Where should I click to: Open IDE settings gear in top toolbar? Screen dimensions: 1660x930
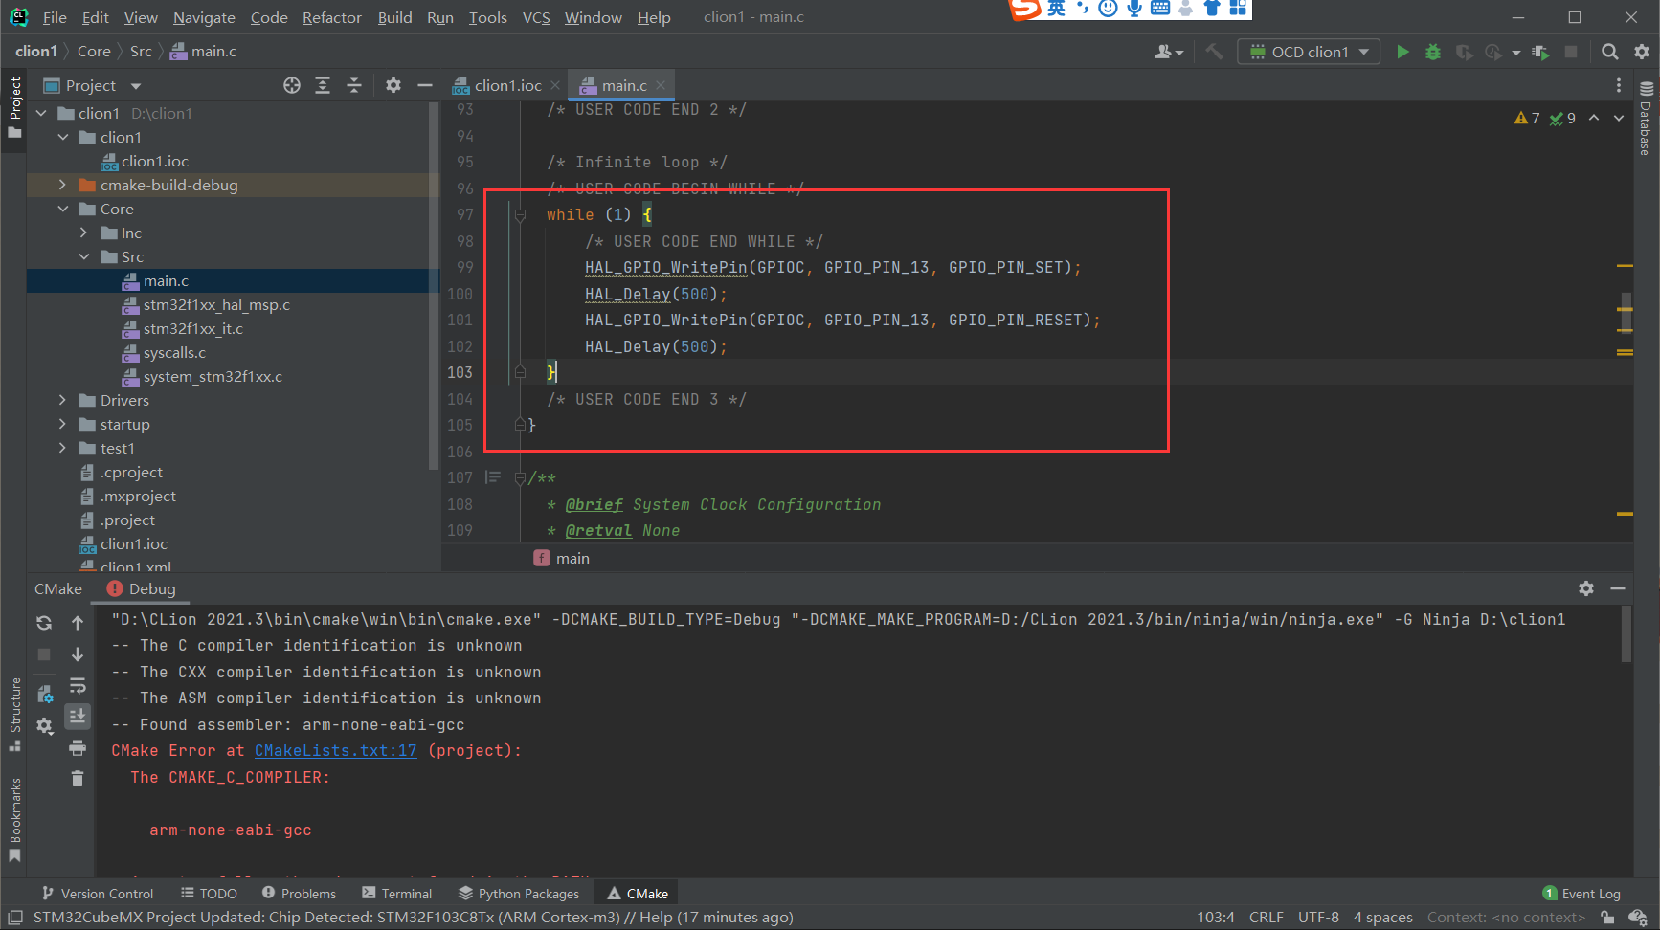(x=1642, y=52)
